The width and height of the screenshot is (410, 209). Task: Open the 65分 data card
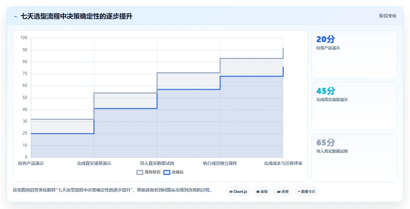(354, 158)
